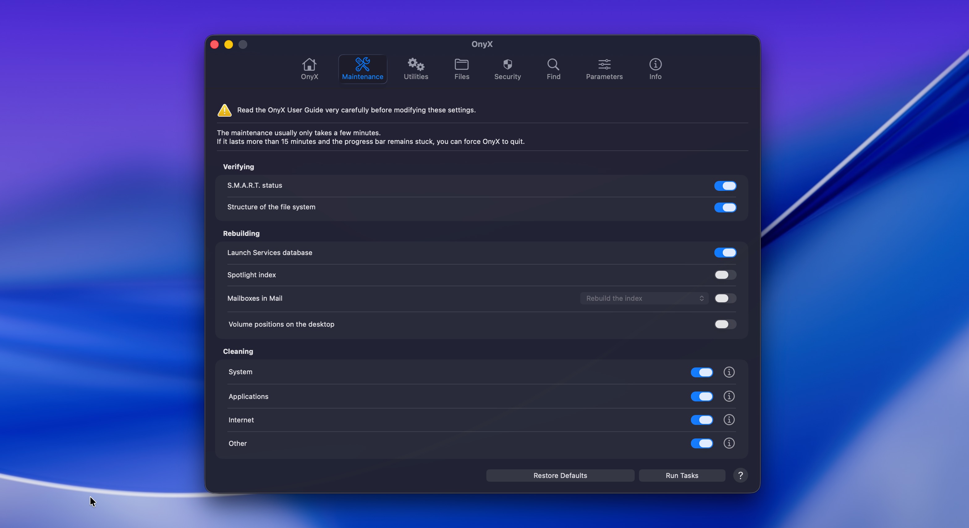The height and width of the screenshot is (528, 969).
Task: Open the Security shield icon
Action: [507, 65]
